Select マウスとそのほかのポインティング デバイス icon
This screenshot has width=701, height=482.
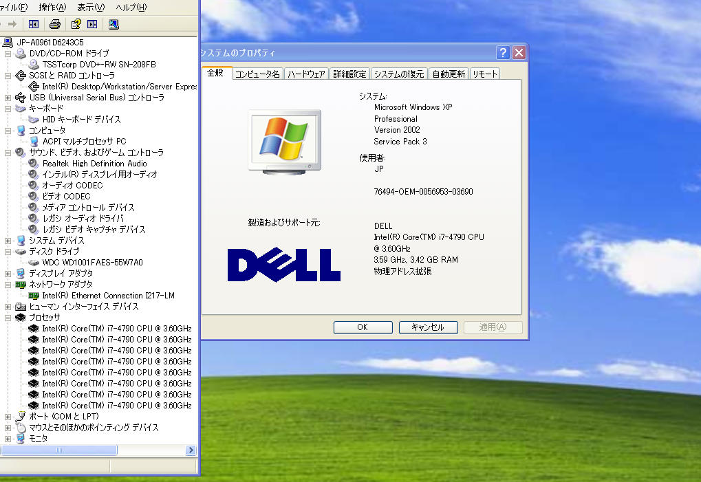pos(21,428)
